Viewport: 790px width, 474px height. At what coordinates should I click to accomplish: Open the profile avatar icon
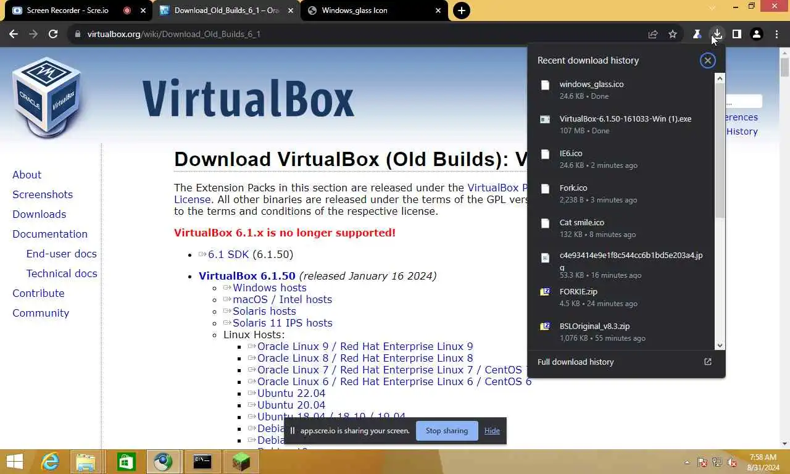click(x=757, y=34)
